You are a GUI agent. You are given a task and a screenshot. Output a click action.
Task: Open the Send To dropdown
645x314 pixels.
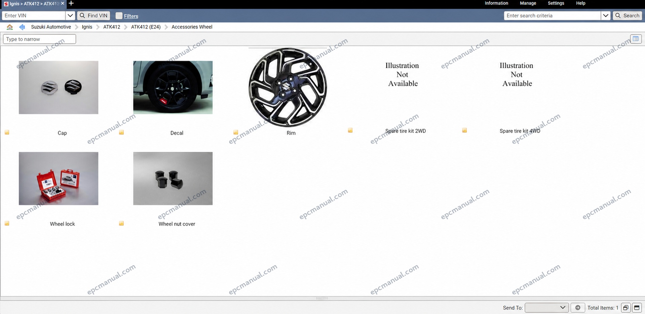click(546, 308)
